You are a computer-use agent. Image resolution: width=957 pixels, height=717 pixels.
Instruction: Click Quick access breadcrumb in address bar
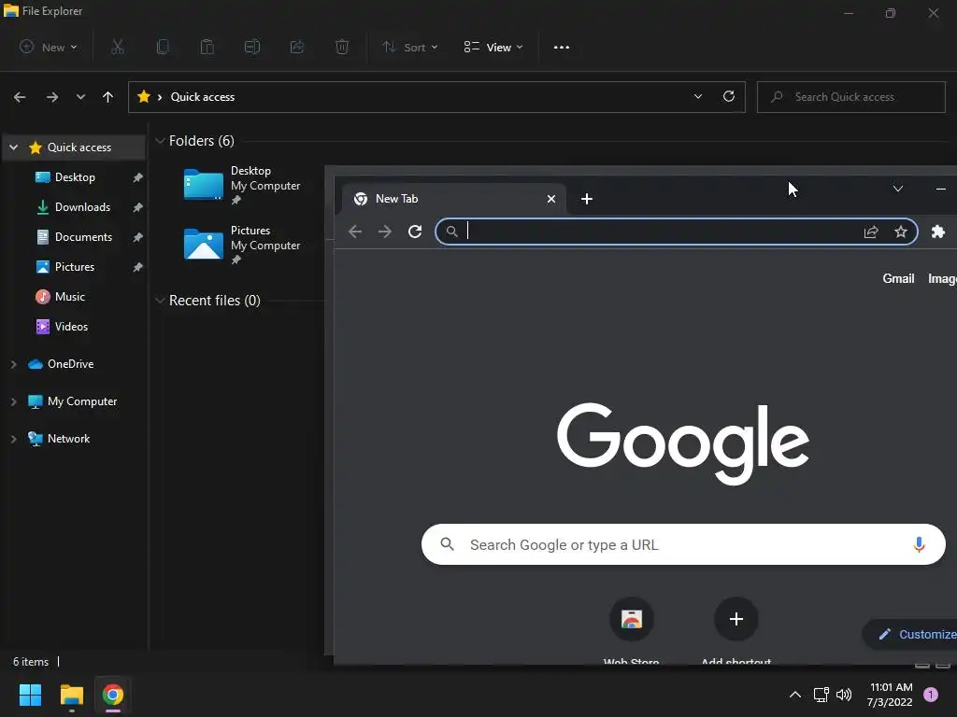pos(203,97)
